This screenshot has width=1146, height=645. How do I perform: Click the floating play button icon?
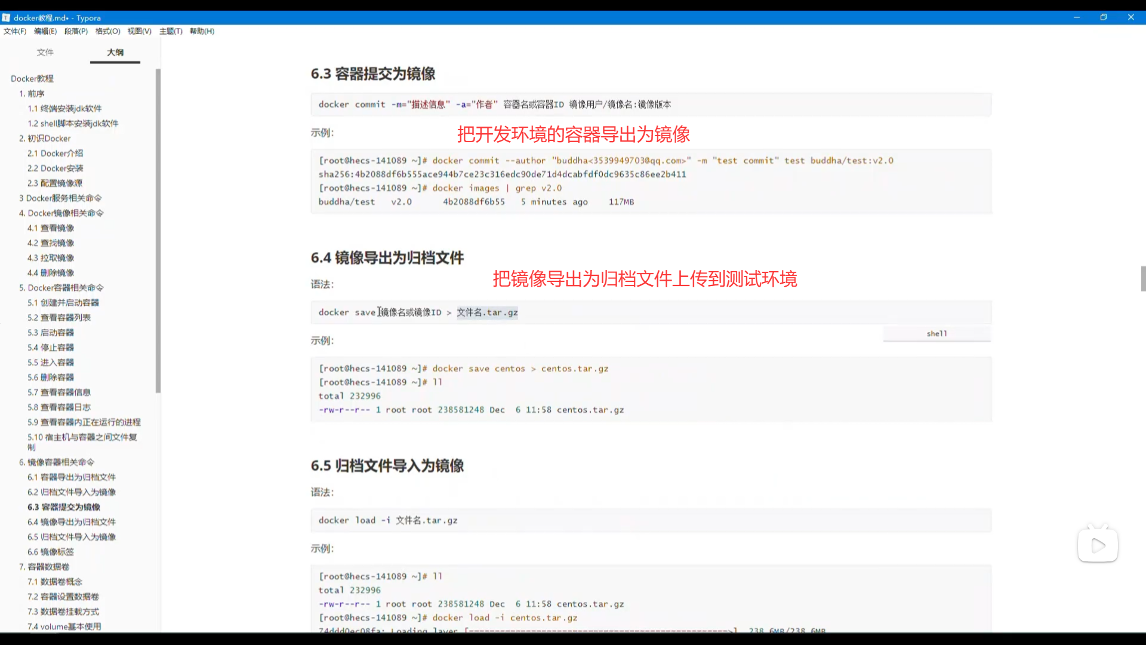(1098, 545)
